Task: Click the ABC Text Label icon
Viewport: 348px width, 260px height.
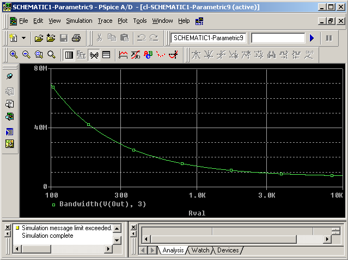Action: point(148,55)
